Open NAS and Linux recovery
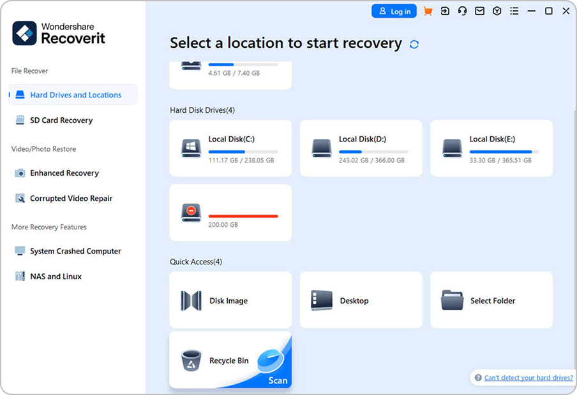Viewport: 577px width, 395px height. (x=56, y=276)
